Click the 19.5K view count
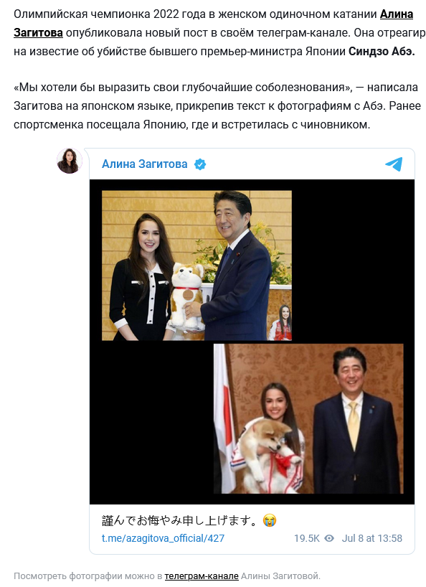The width and height of the screenshot is (426, 587). coord(307,538)
